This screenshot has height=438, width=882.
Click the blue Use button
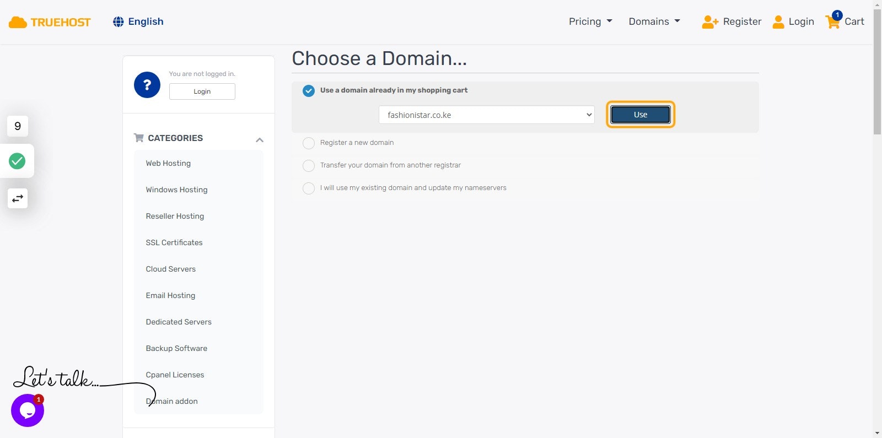(x=640, y=115)
